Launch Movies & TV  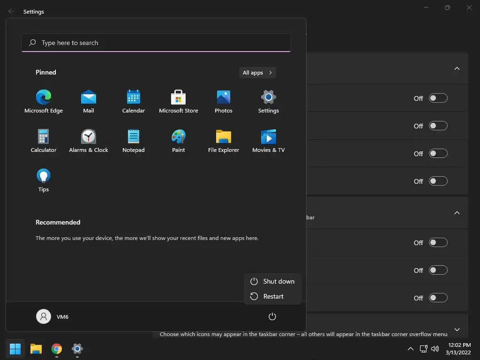pyautogui.click(x=269, y=141)
